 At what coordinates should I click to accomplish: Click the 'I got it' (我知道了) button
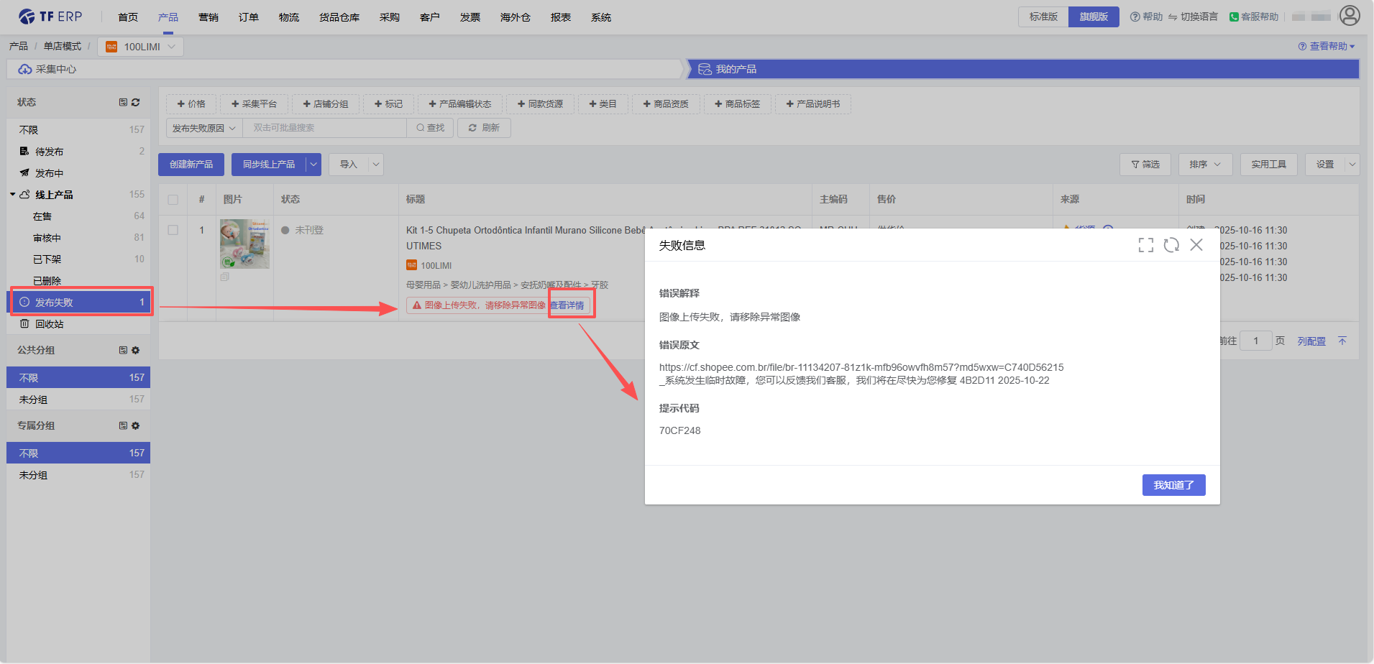[1173, 485]
